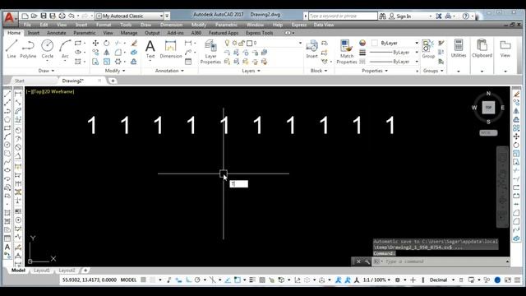Toggle grid display in status bar

click(144, 280)
